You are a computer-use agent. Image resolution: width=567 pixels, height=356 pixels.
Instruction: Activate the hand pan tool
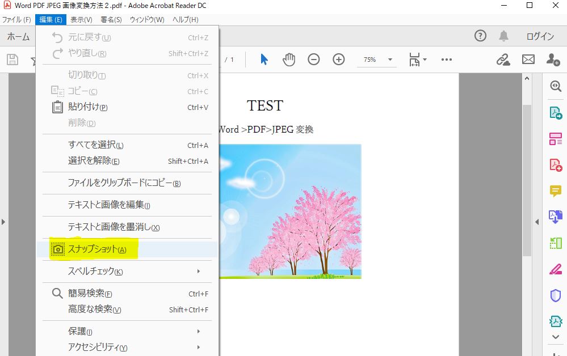pos(289,60)
